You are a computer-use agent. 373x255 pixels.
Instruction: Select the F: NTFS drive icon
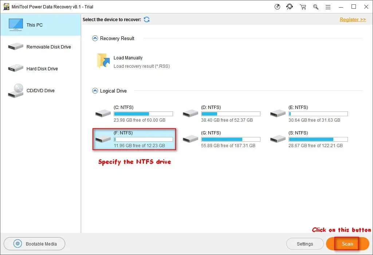[103, 139]
